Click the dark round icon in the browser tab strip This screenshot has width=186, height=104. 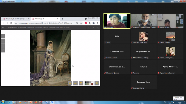click(86, 19)
